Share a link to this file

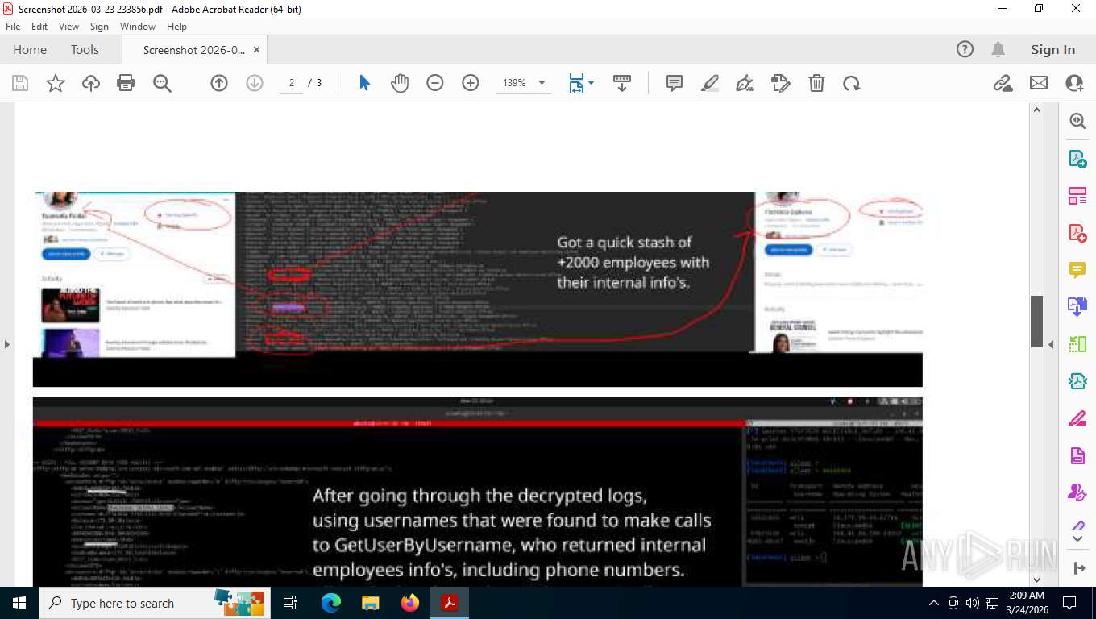[x=1003, y=83]
